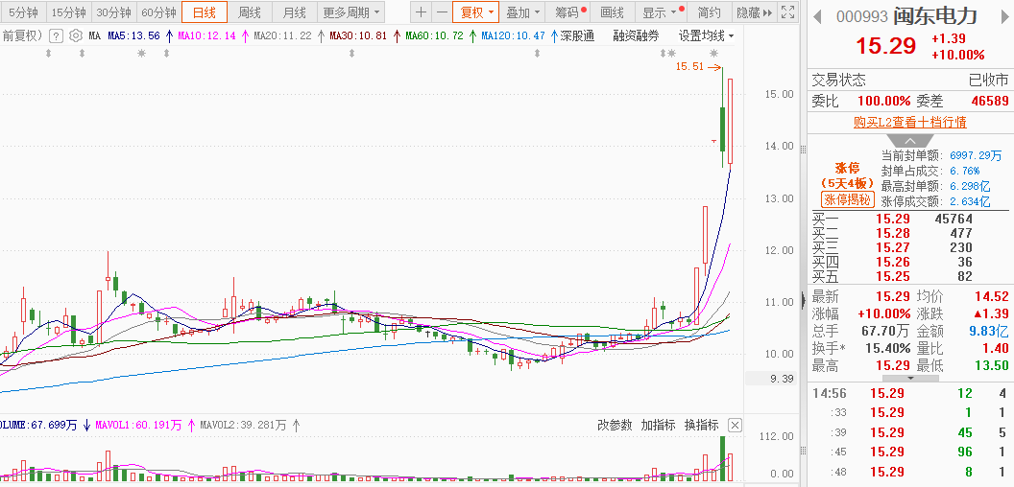
Task: Click the MAVOL1 up arrow in volume header
Action: [191, 425]
